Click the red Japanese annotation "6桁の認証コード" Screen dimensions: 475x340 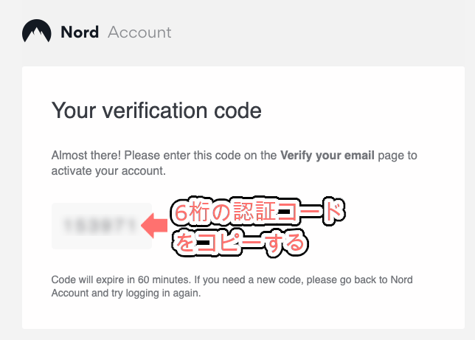point(260,212)
